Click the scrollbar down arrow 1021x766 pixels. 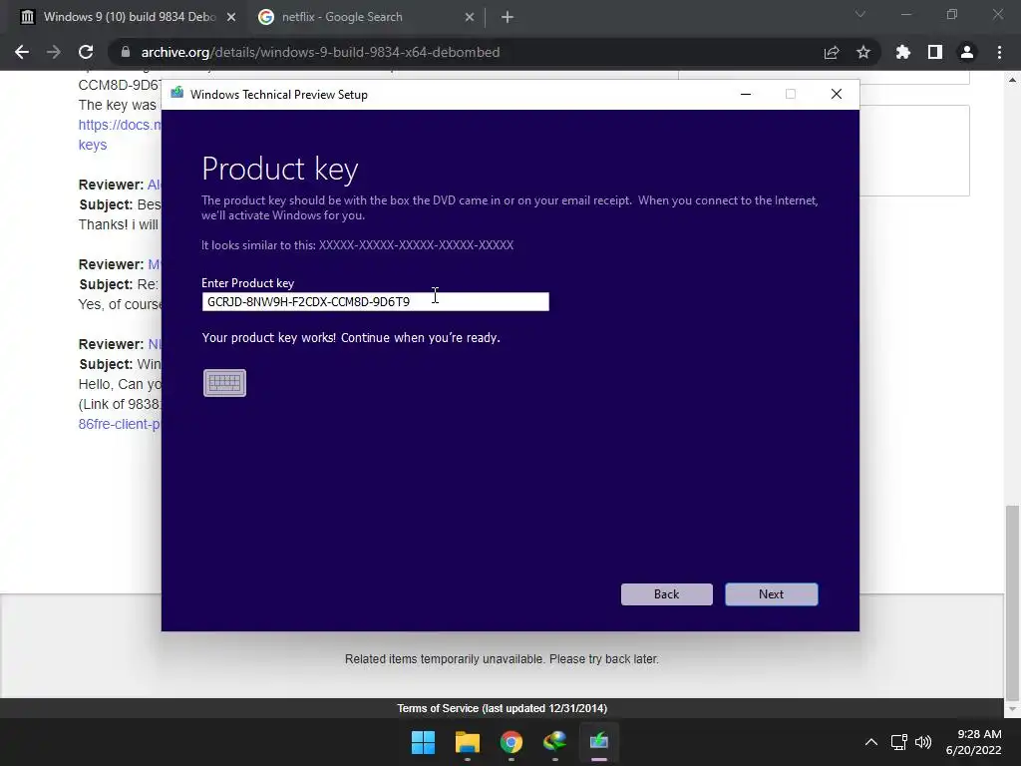pos(1012,709)
